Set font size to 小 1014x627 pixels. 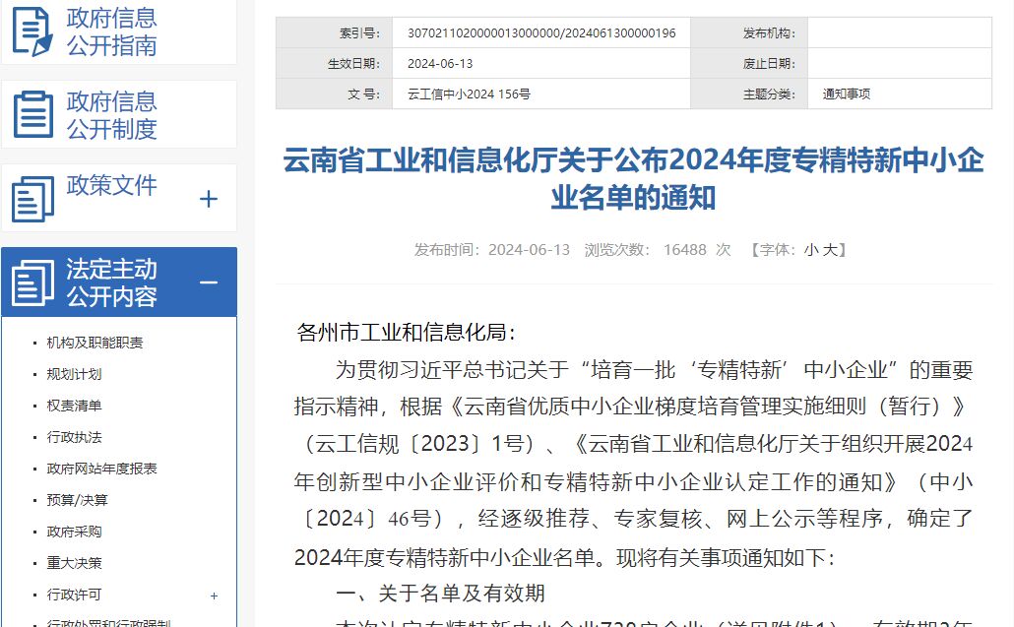click(811, 250)
